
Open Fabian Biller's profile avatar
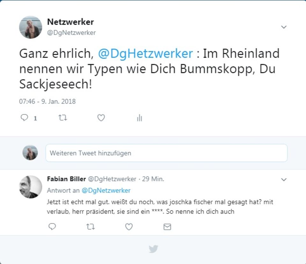click(x=31, y=187)
